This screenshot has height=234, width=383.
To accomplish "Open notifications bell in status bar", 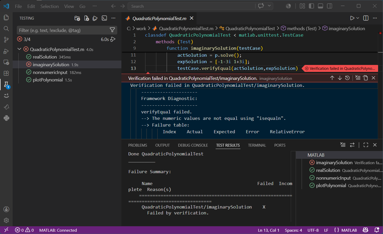I will click(x=377, y=230).
